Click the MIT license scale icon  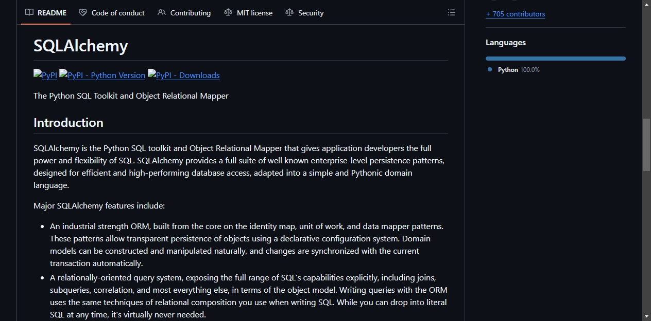coord(228,12)
